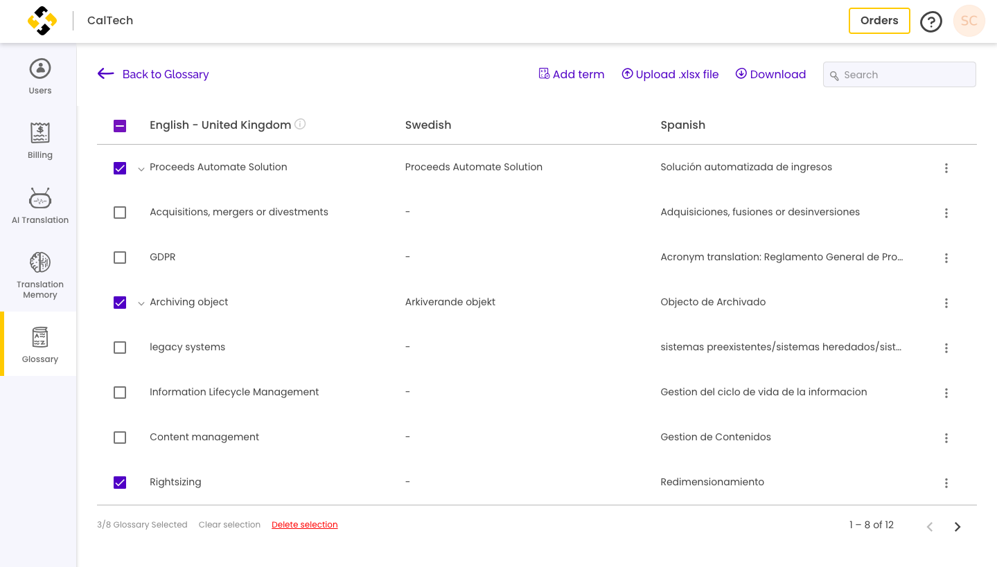
Task: Click Spanish term Solución automatizada de ingresos
Action: point(746,167)
